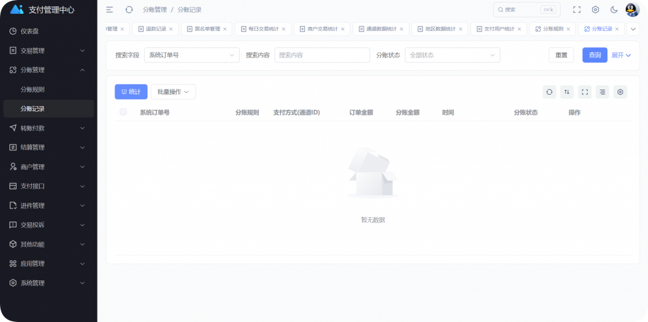Viewport: 648px width, 322px height.
Task: Open the 搜索字段 系统订单号 dropdown
Action: (x=192, y=56)
